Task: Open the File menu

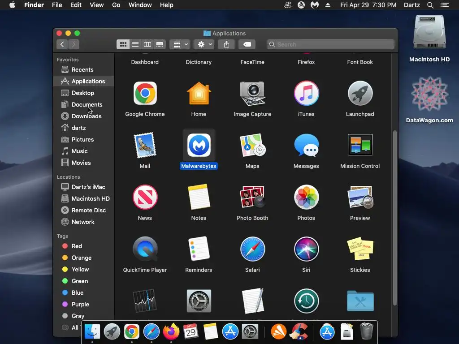Action: pyautogui.click(x=57, y=5)
